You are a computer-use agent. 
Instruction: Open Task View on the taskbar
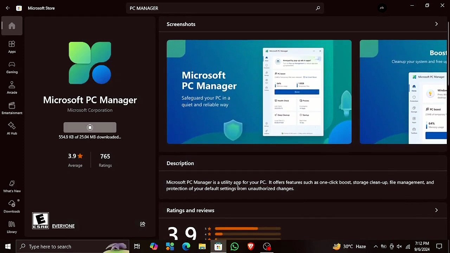[x=137, y=247]
